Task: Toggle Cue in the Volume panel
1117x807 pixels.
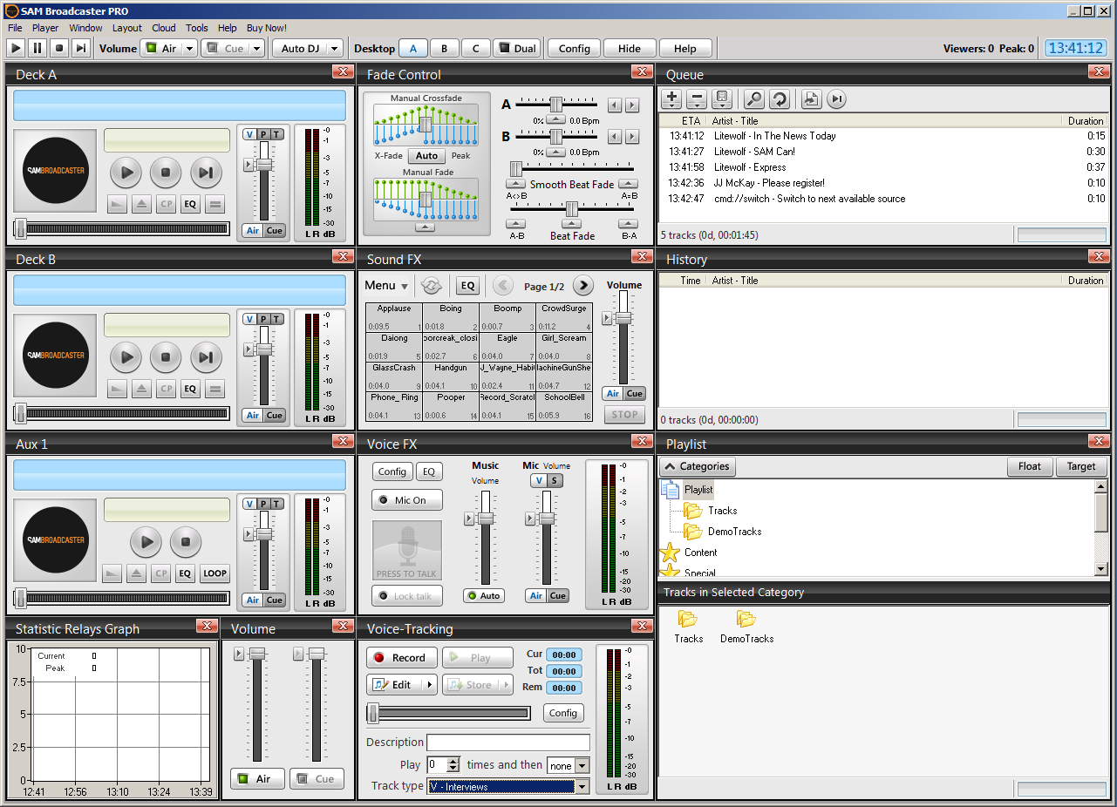Action: point(317,779)
